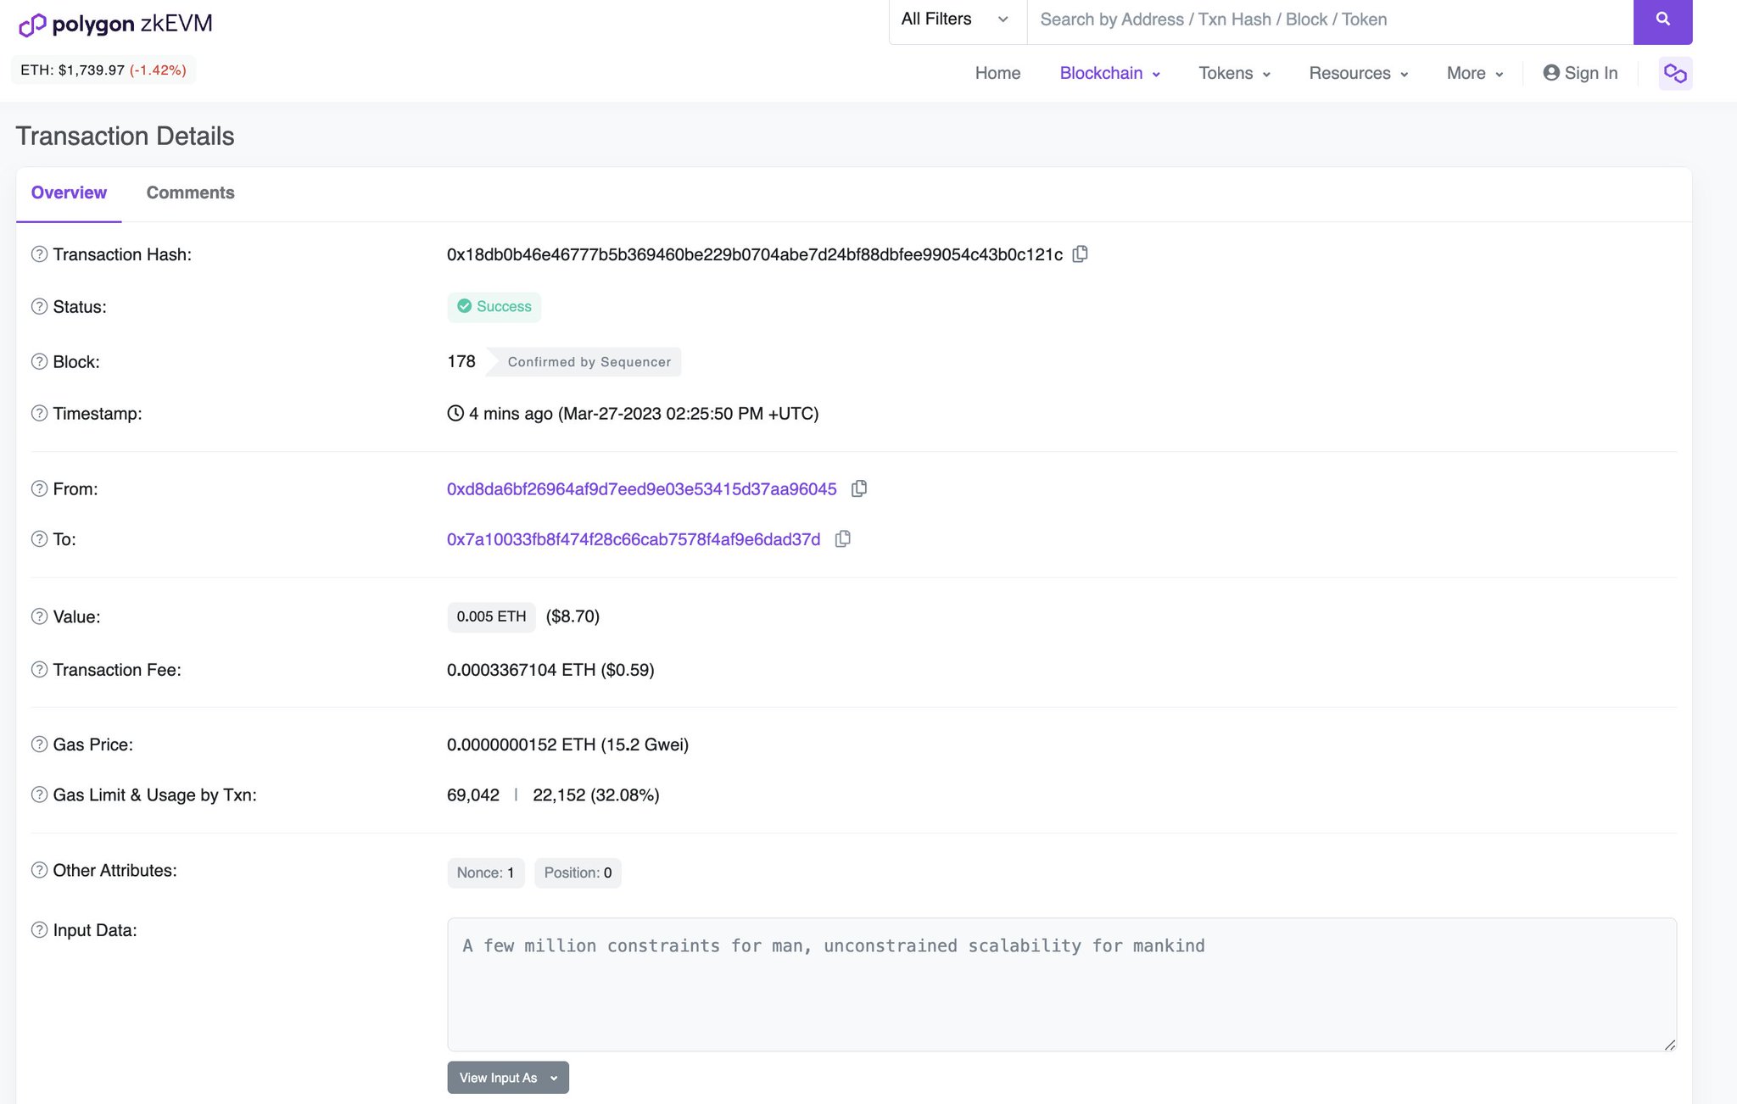Click the user icon beside Sign In
This screenshot has width=1737, height=1104.
(x=1551, y=73)
